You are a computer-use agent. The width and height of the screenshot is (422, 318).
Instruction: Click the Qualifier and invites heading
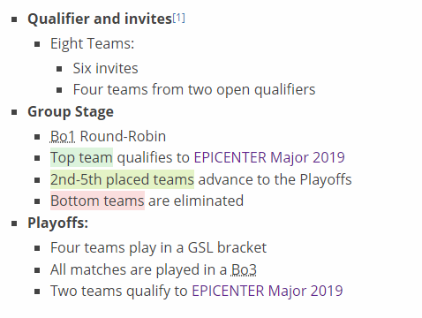[100, 19]
